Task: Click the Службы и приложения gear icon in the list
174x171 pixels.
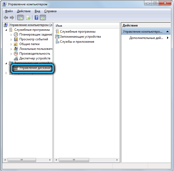Action: click(57, 42)
